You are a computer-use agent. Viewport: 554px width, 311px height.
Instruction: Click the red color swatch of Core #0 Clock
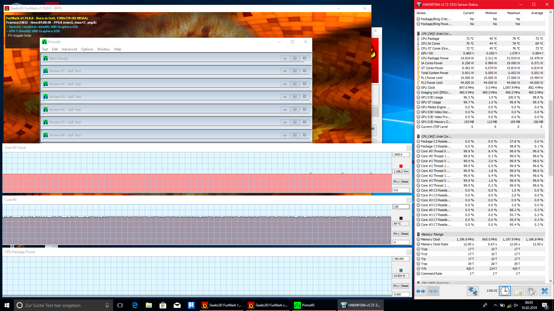coord(401,166)
